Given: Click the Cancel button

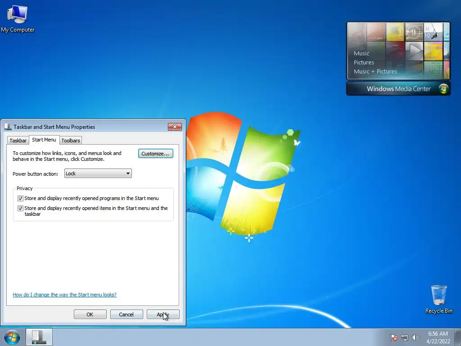Looking at the screenshot, I should (127, 314).
